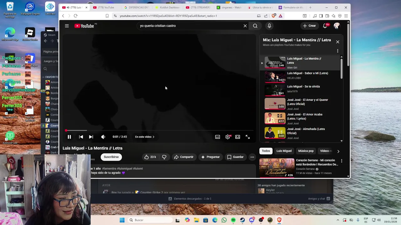Open the browser hamburger menu
This screenshot has width=401, height=225.
pos(346,16)
